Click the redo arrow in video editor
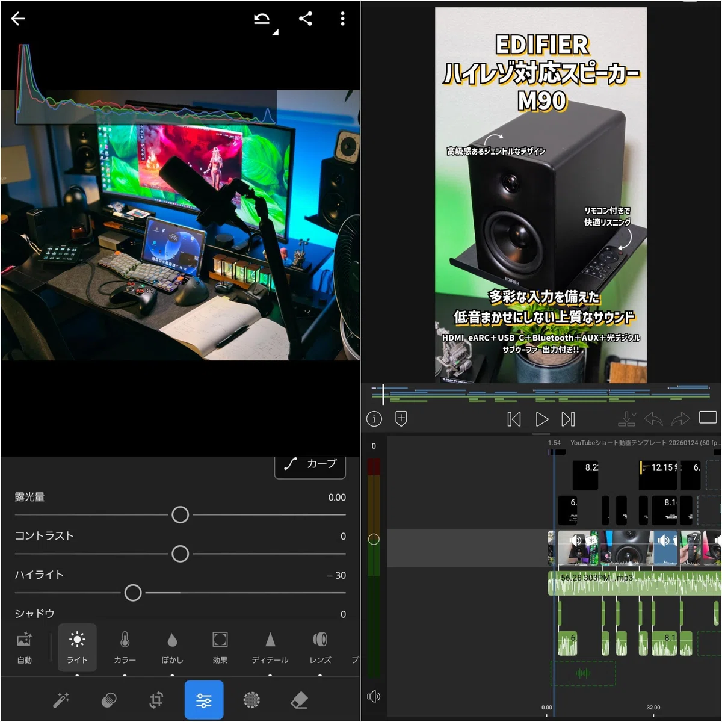 680,419
